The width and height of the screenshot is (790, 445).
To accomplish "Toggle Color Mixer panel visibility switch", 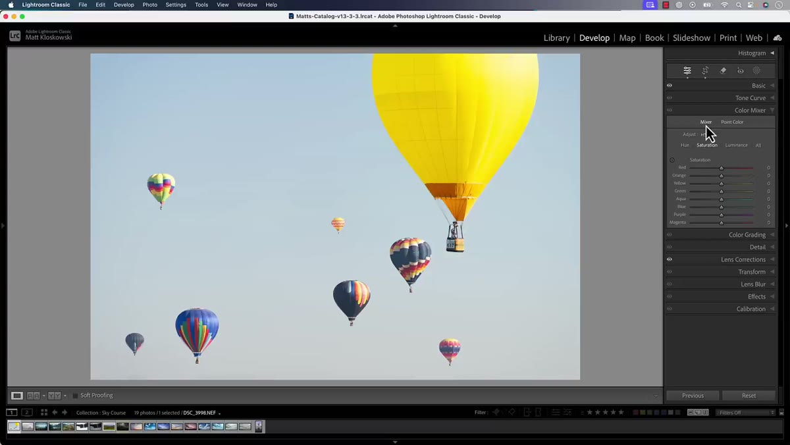I will point(670,111).
